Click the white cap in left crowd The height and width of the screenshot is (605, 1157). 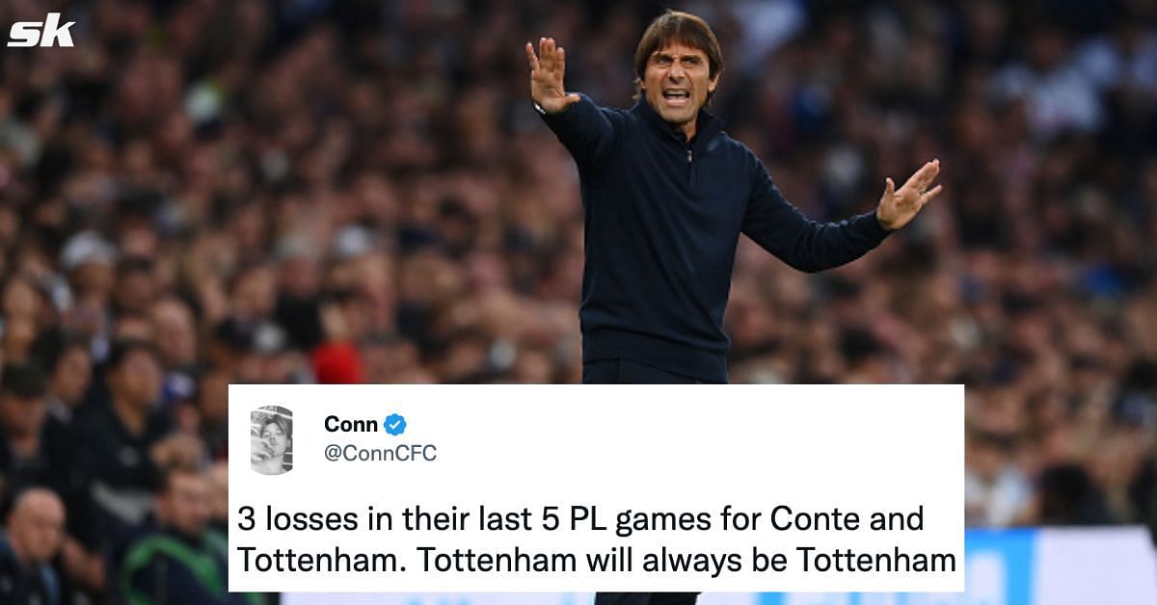87,250
